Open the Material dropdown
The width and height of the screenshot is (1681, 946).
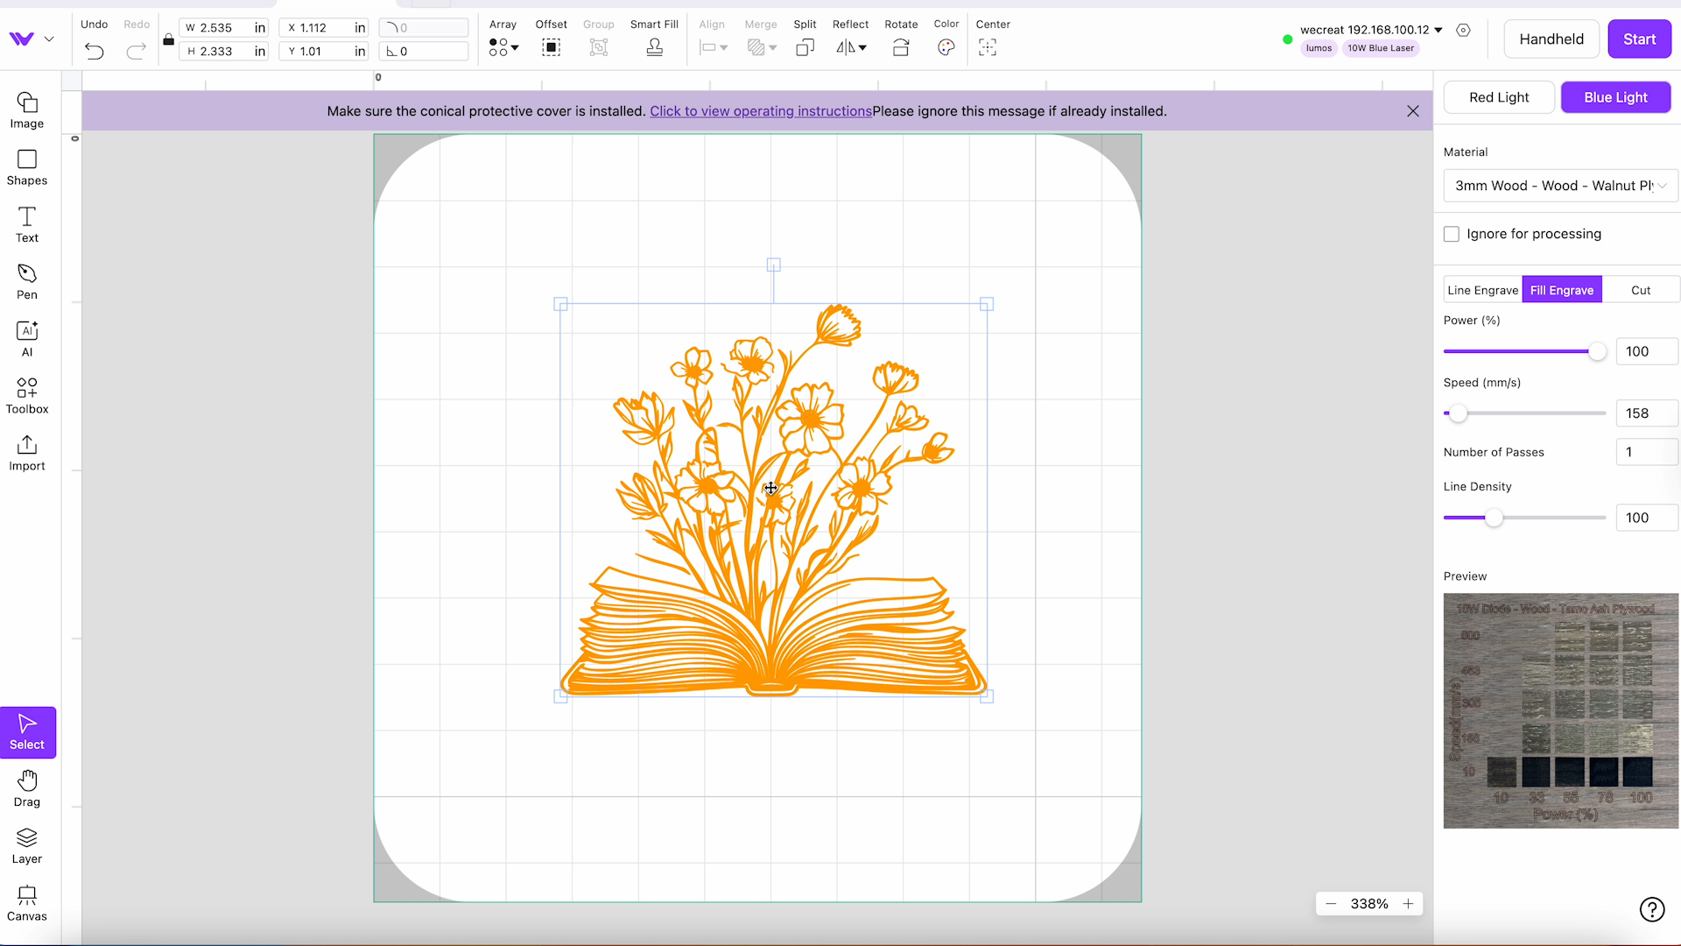click(1559, 186)
